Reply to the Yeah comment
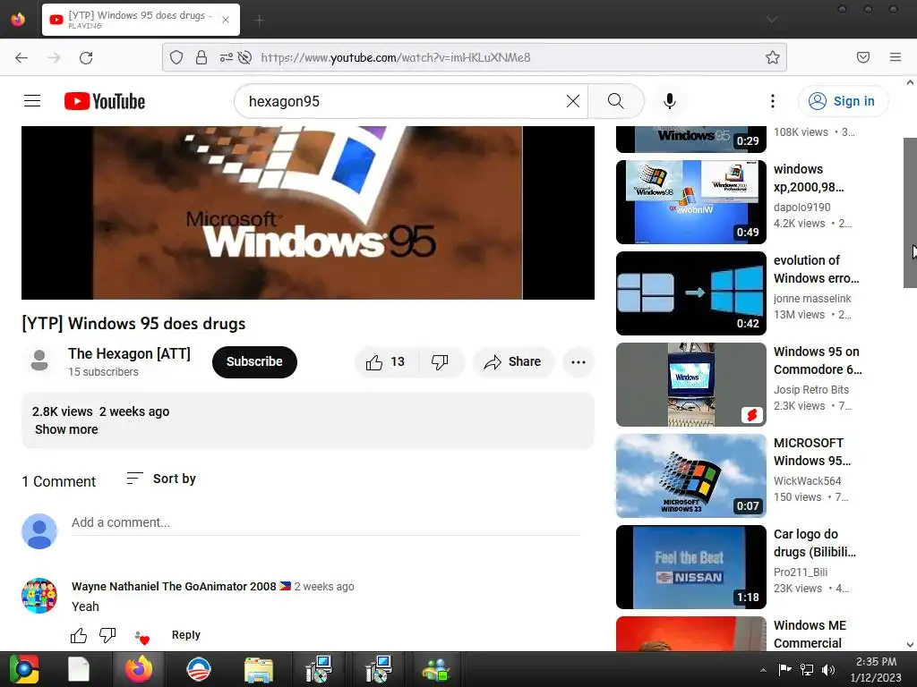 [x=186, y=635]
